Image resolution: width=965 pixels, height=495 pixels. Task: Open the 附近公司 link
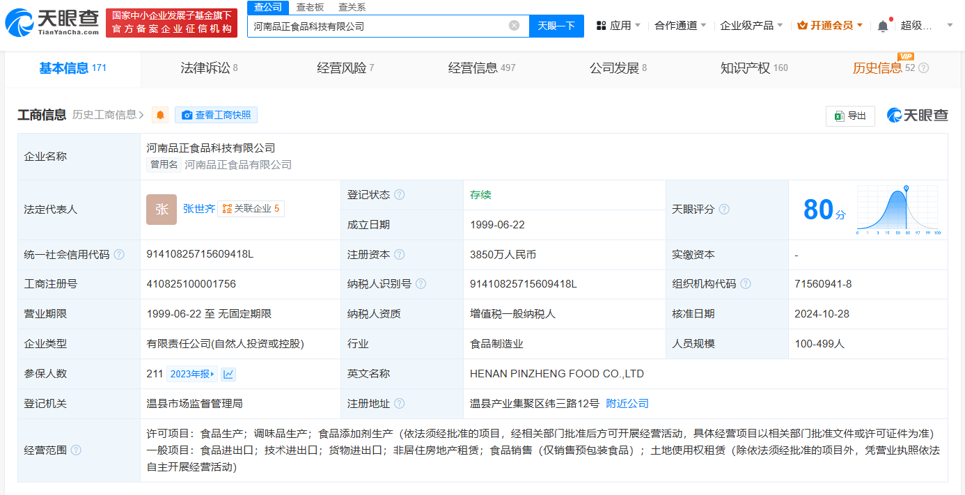tap(627, 404)
